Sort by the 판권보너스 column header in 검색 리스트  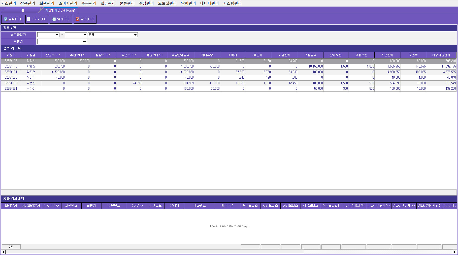click(53, 55)
